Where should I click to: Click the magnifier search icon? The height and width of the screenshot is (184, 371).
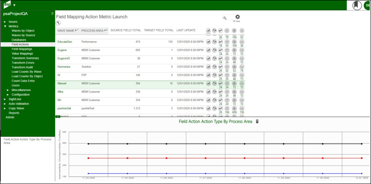(x=225, y=18)
